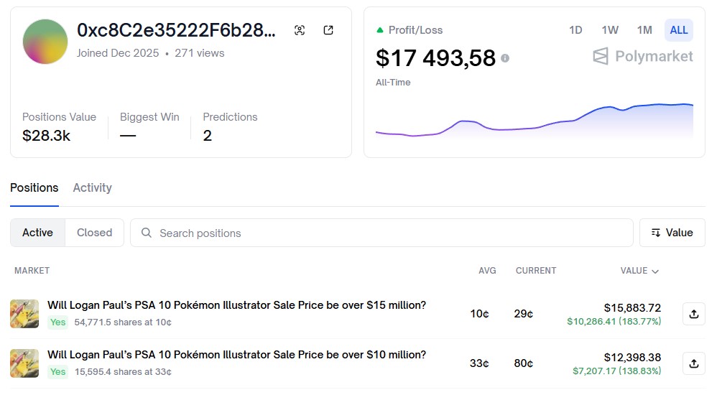This screenshot has height=395, width=717.
Task: Share the $10 million market position
Action: click(x=693, y=363)
